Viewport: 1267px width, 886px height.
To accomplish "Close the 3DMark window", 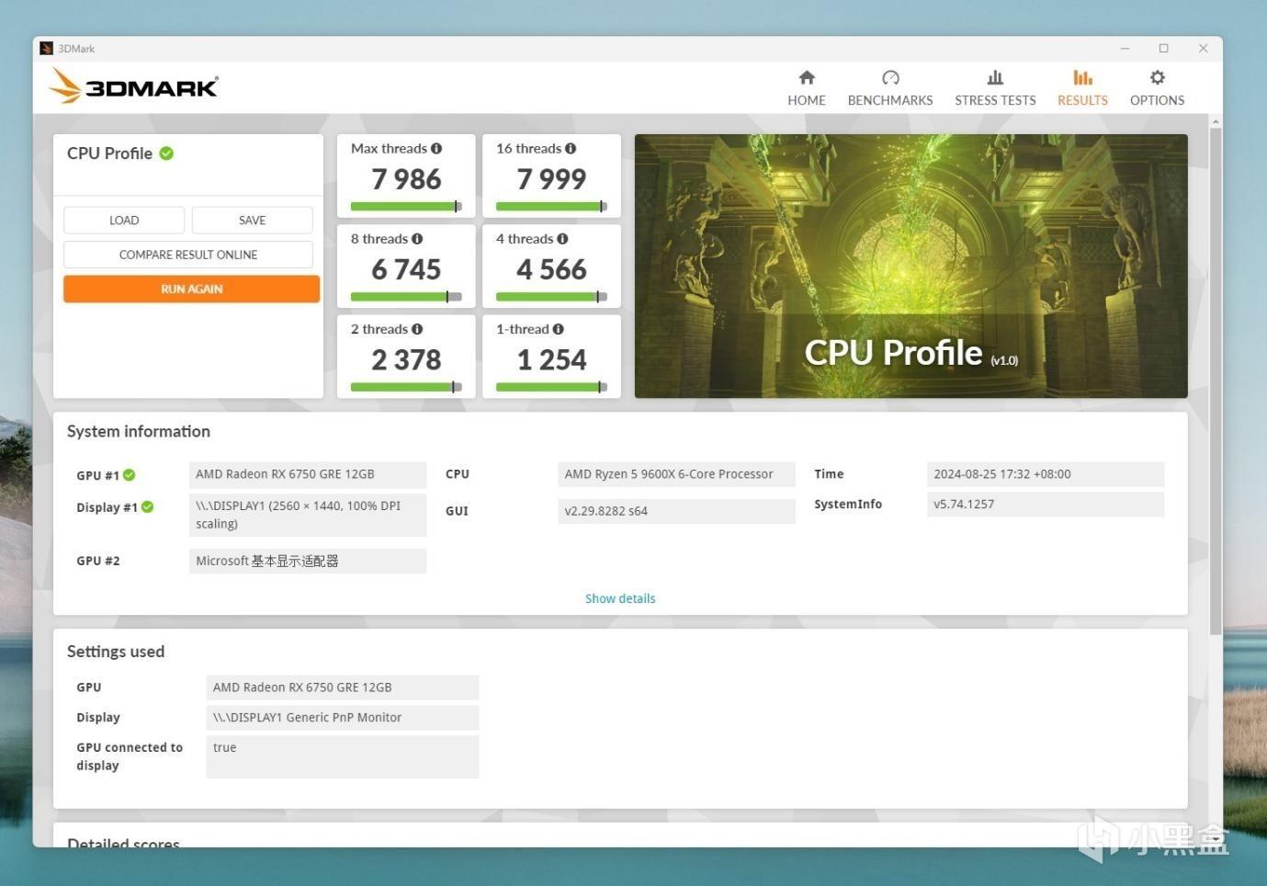I will click(1203, 49).
